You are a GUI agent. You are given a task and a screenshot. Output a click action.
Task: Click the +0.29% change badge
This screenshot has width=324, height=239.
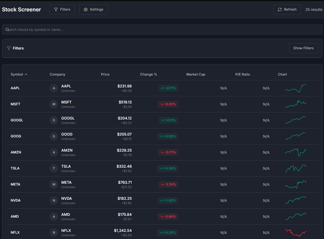pyautogui.click(x=168, y=232)
